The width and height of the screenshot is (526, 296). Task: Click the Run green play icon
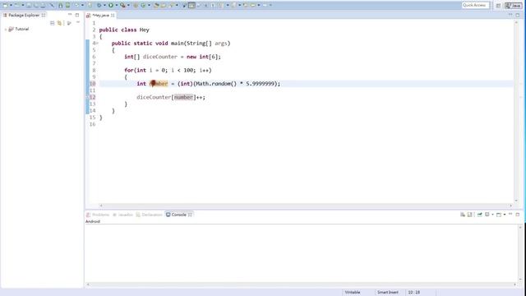pos(111,5)
